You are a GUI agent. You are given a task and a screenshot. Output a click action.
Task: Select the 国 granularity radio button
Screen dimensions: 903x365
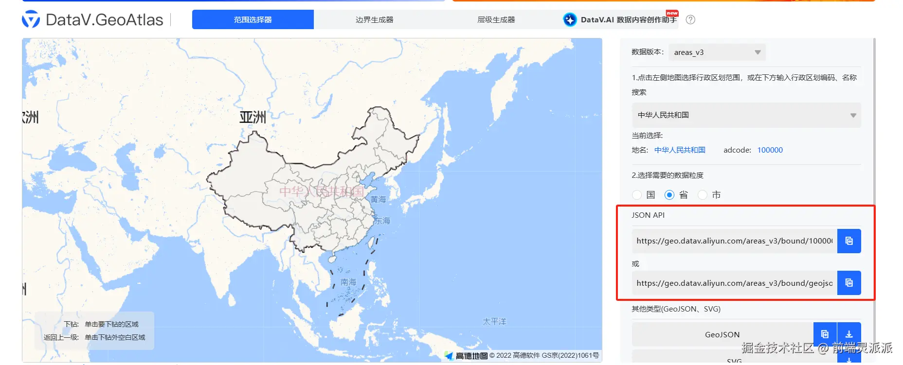[637, 195]
